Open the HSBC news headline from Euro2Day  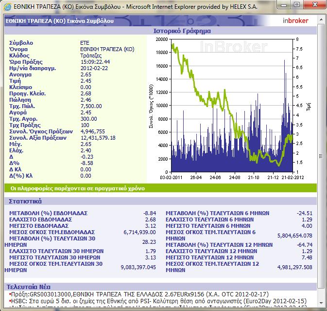coord(159,301)
